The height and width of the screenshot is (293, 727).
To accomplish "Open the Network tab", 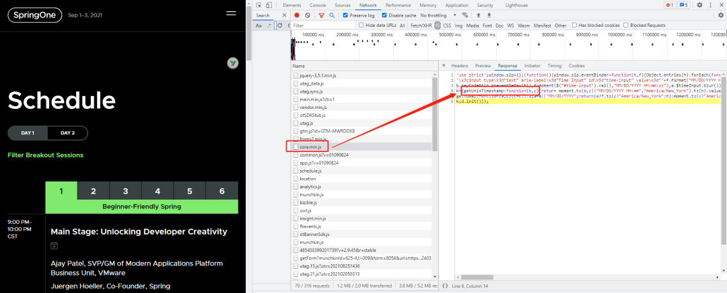I will point(368,5).
